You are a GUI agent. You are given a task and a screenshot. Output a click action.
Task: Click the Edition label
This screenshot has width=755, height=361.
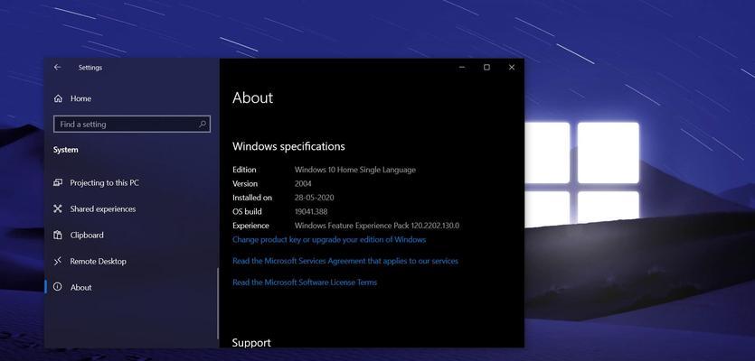coord(244,170)
